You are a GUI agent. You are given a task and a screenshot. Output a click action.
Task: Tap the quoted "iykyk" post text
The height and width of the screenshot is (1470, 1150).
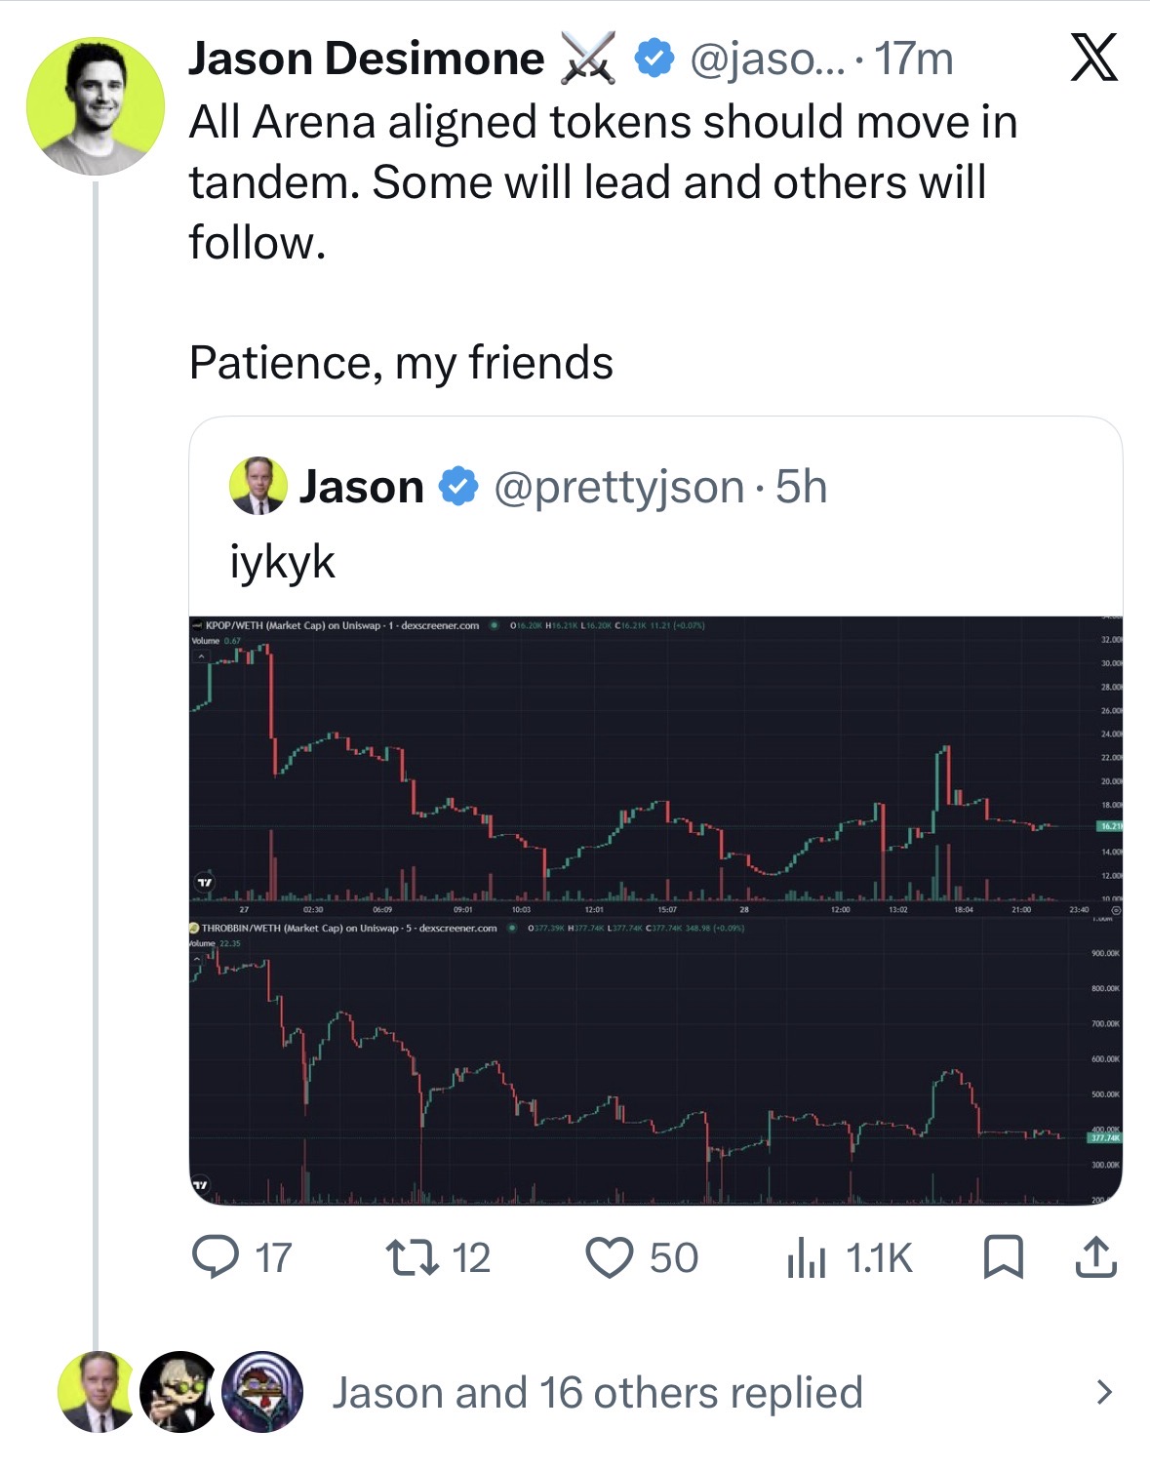pos(282,563)
